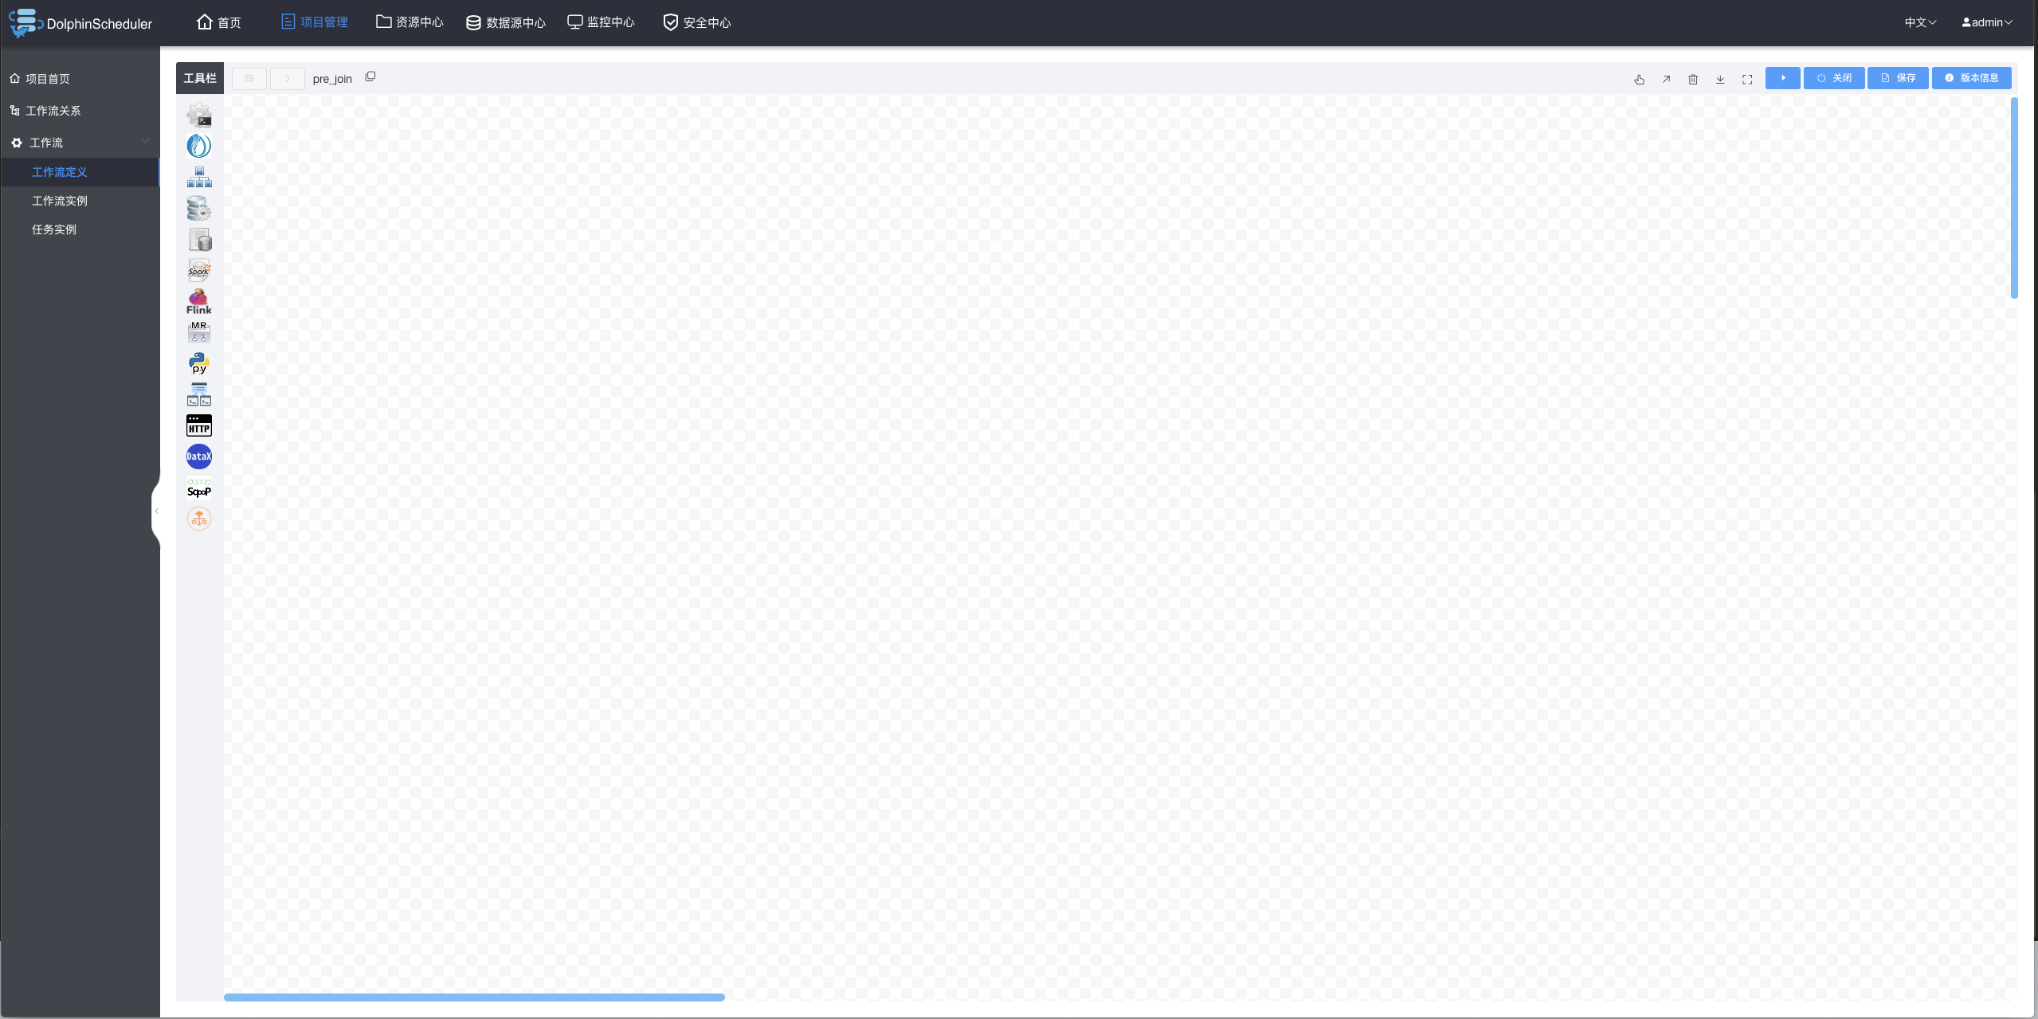Open the admin user dropdown
The height and width of the screenshot is (1019, 2038).
coord(1986,22)
